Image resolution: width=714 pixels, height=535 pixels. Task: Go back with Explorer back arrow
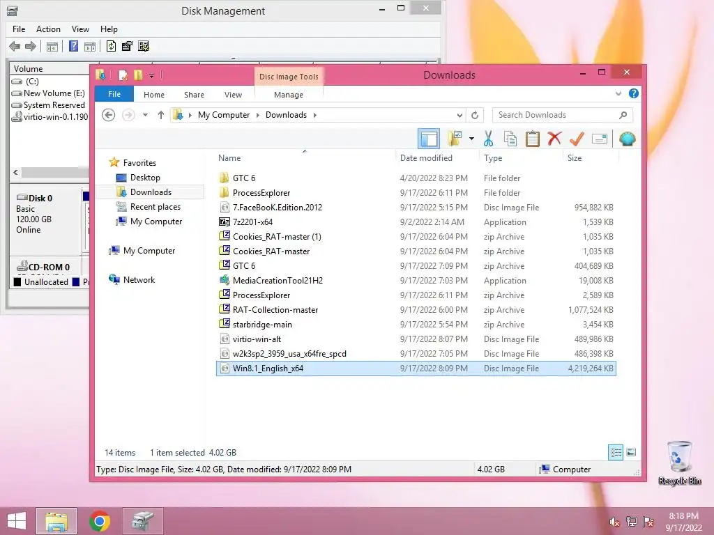tap(108, 115)
